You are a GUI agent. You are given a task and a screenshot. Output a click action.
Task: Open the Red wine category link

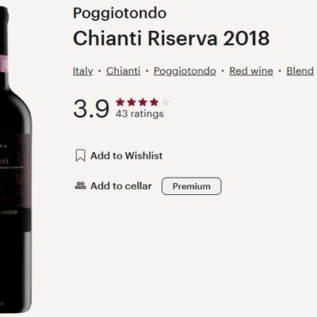pos(251,71)
